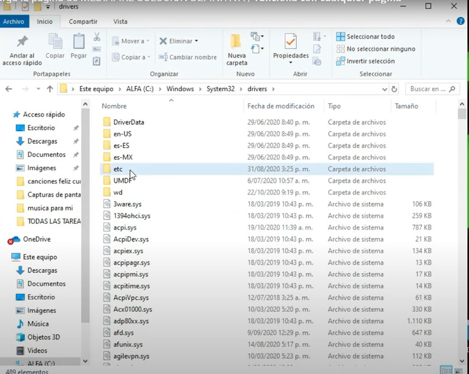
Task: Click the Historial icon in the Abrir group
Action: click(x=317, y=62)
